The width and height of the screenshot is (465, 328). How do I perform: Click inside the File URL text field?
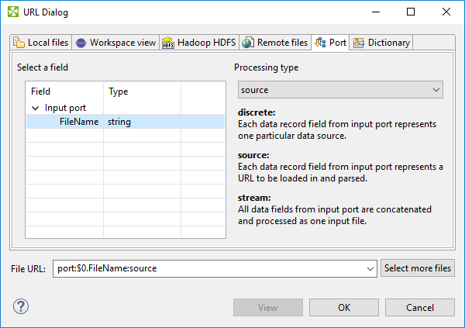209,269
